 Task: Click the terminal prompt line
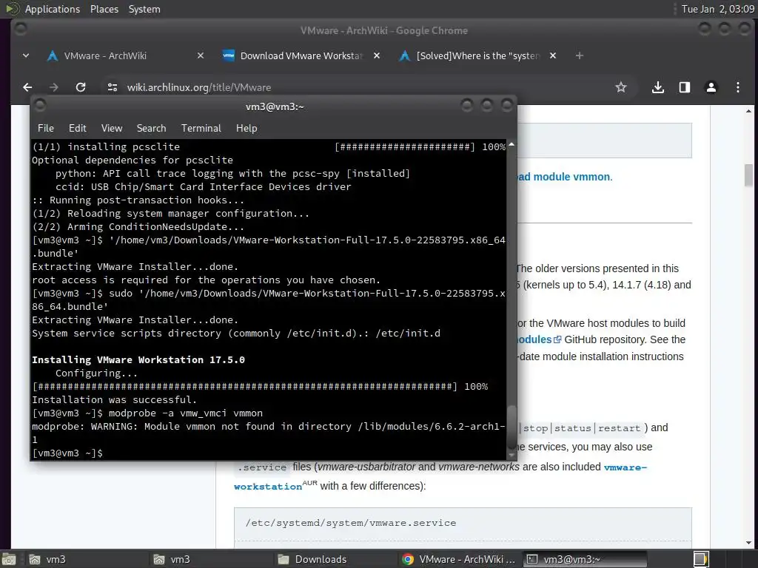pos(67,453)
